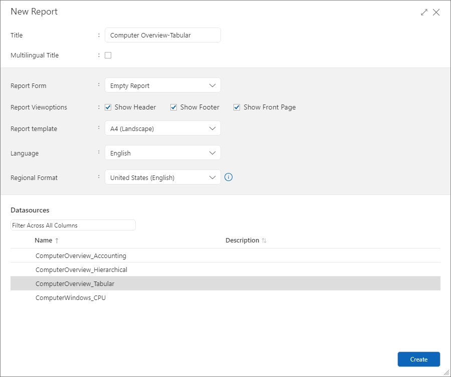
Task: Click the info icon beside Regional Format
Action: click(x=229, y=177)
